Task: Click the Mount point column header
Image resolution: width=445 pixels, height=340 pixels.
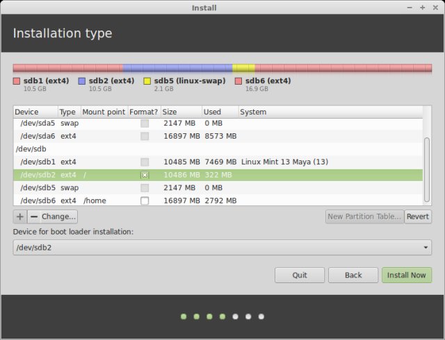Action: (x=104, y=112)
